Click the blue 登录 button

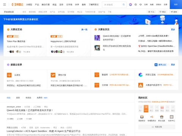(x=176, y=5)
